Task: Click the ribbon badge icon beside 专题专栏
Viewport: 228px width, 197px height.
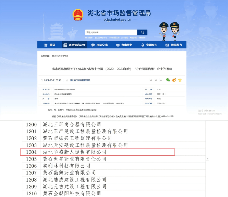Action: pos(143,45)
